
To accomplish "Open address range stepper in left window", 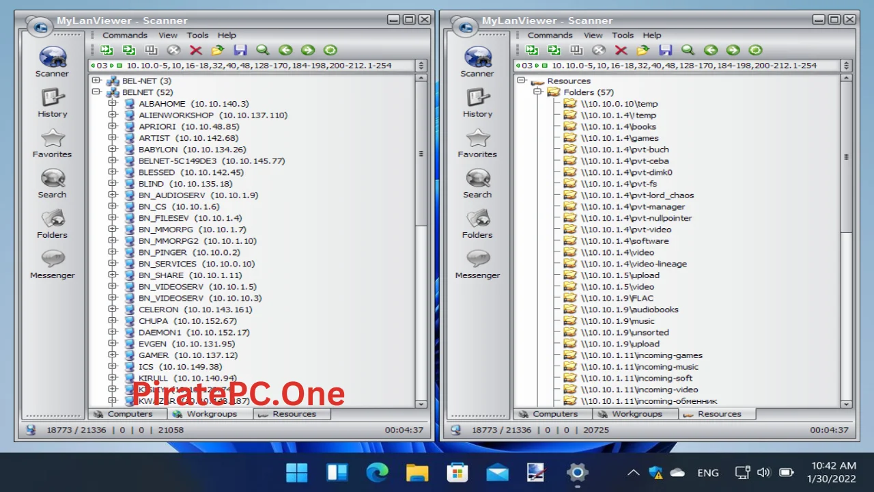I will point(421,66).
